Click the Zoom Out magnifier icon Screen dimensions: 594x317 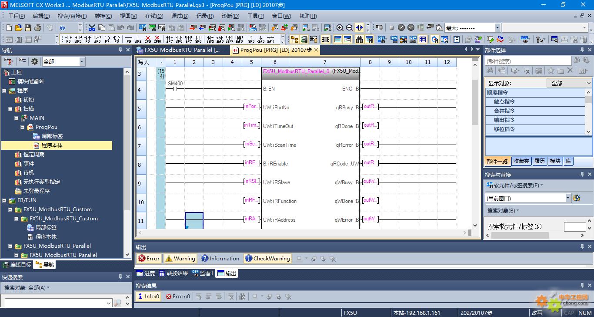click(x=349, y=28)
